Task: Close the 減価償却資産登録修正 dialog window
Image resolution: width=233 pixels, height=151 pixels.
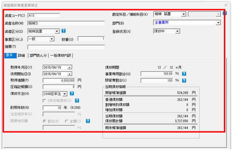Action: [226, 5]
